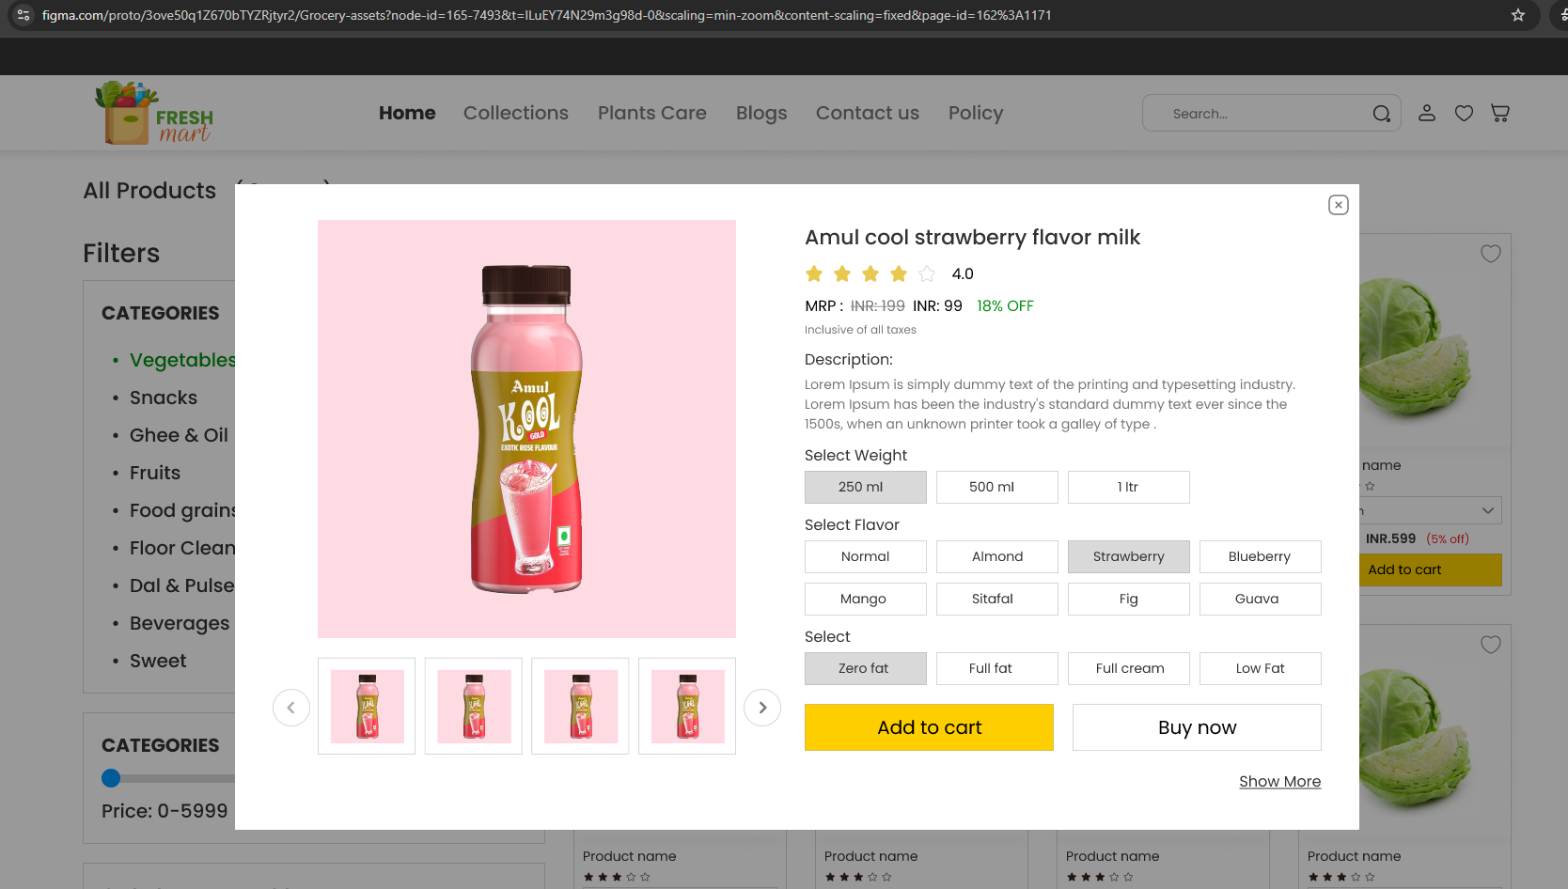Open wishlist heart icon in header
Image resolution: width=1568 pixels, height=889 pixels.
1464,113
